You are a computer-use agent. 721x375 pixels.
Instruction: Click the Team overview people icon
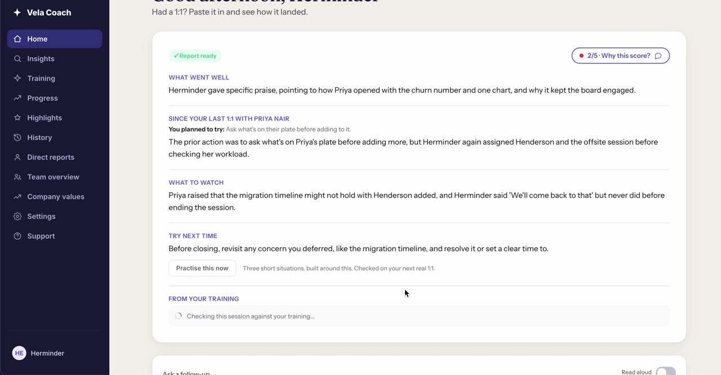point(17,177)
